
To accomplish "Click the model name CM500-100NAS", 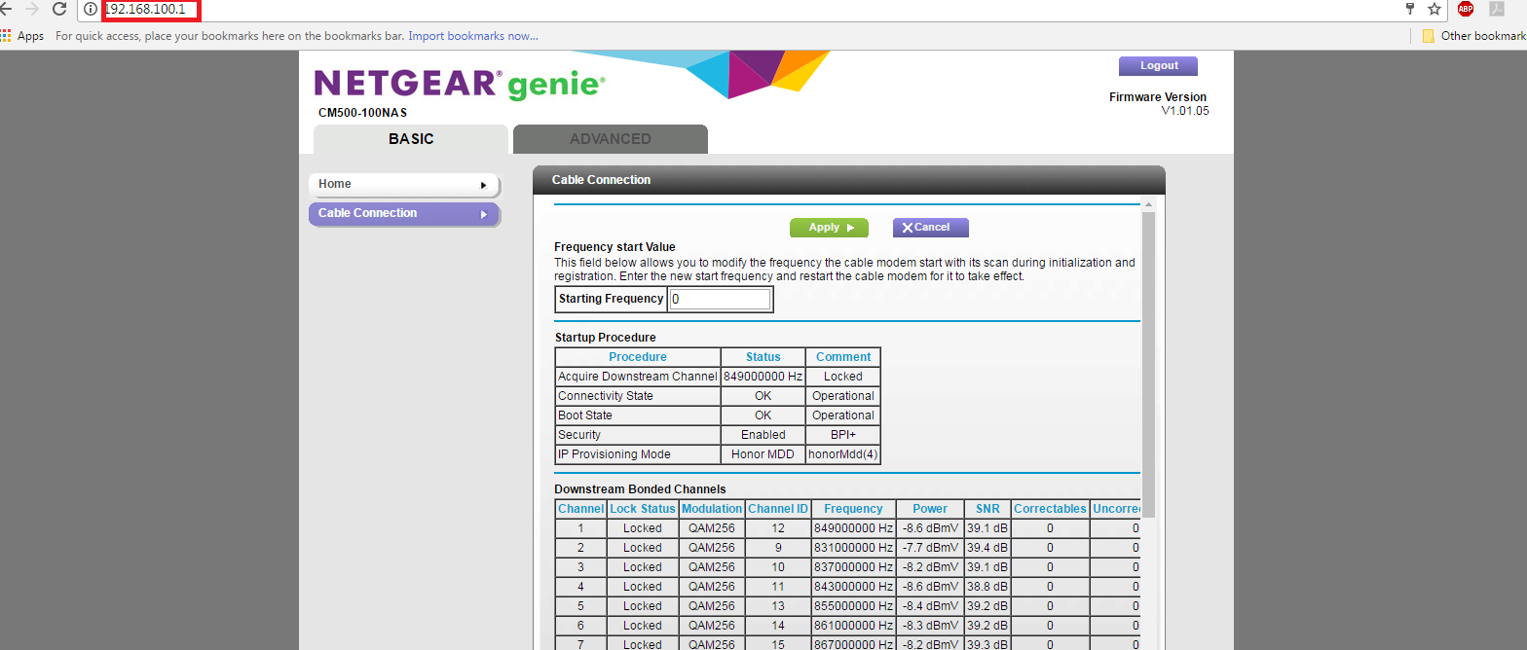I will (362, 113).
